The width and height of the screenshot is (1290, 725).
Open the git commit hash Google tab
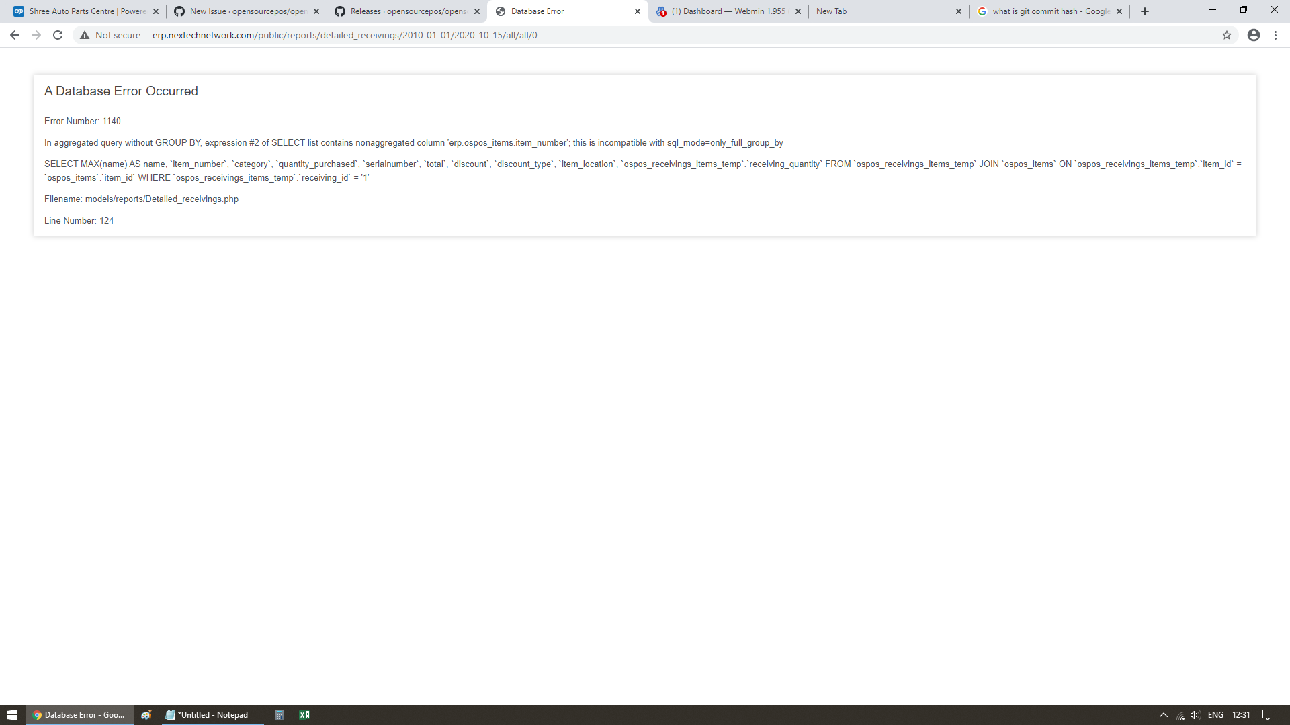click(x=1050, y=11)
